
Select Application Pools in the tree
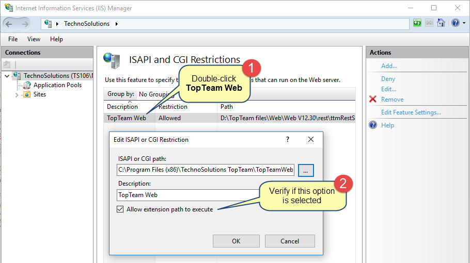(57, 85)
